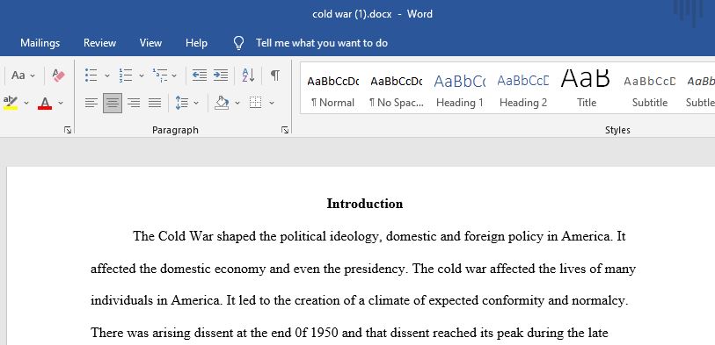This screenshot has width=715, height=345.
Task: Open highlight color dropdown arrow
Action: (x=26, y=104)
